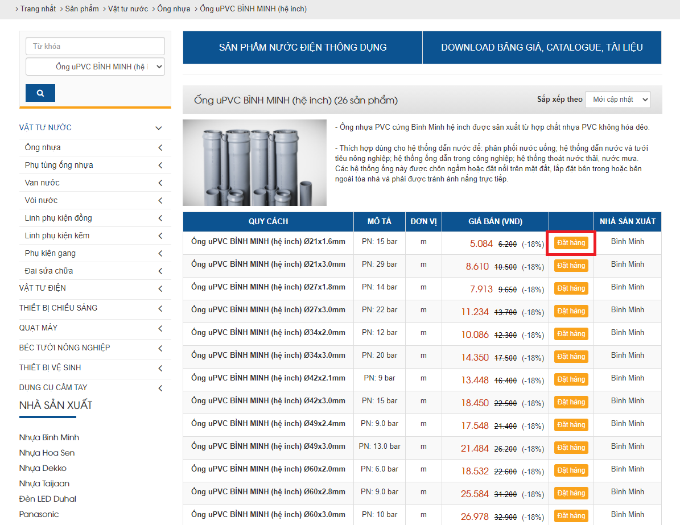680x525 pixels.
Task: Expand the QUẠT MÁY chevron
Action: coord(160,328)
